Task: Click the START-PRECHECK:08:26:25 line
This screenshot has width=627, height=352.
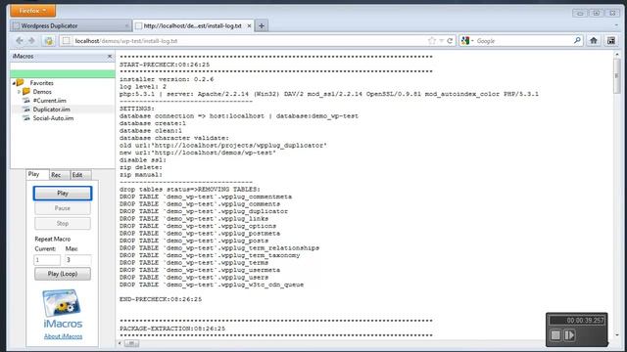Action: (165, 65)
